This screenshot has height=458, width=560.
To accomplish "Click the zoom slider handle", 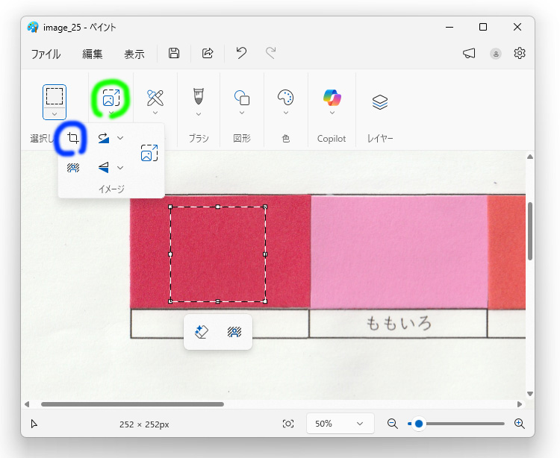I will coord(419,424).
